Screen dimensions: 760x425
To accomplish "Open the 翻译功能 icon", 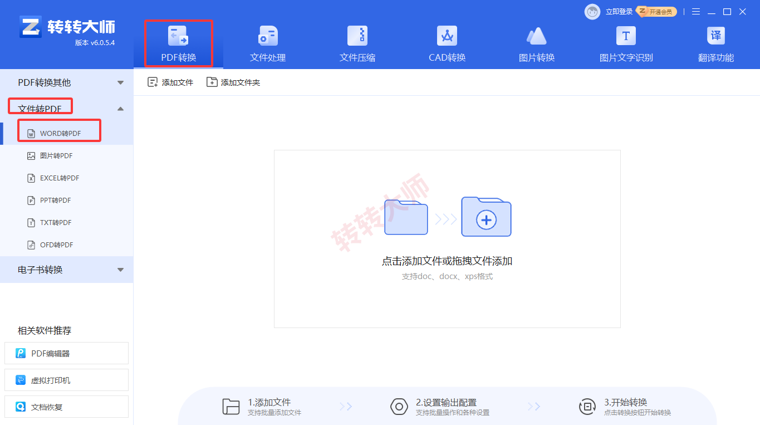I will click(x=716, y=36).
